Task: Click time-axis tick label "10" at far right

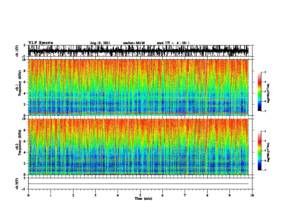Action: (252, 195)
